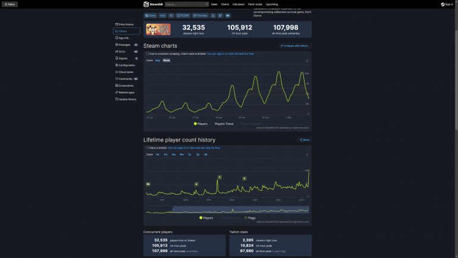Set lifetime chart zoom to all
Viewport: 458px width, 258px height.
click(x=206, y=155)
